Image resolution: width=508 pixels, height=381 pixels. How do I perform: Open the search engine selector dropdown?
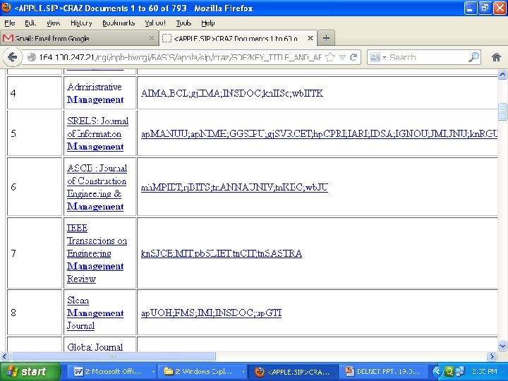pyautogui.click(x=378, y=57)
